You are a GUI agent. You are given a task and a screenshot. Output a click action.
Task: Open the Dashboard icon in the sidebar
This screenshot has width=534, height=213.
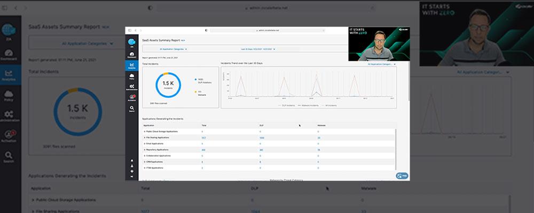[131, 53]
